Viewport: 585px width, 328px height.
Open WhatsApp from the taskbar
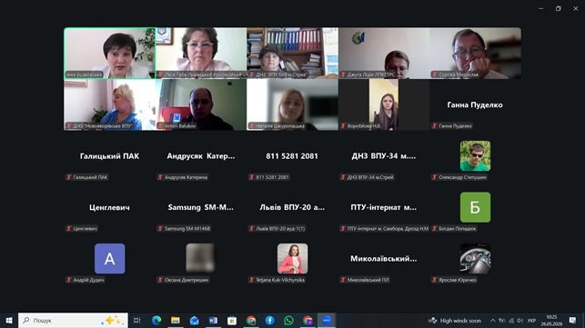point(288,320)
